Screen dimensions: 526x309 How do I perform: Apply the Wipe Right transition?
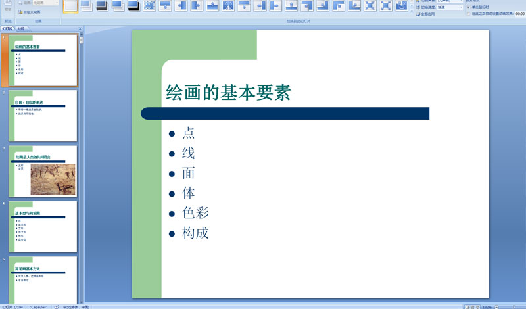pyautogui.click(x=197, y=6)
